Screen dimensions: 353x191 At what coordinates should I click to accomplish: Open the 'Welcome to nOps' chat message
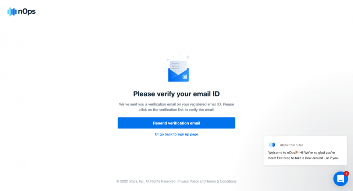coord(305,151)
